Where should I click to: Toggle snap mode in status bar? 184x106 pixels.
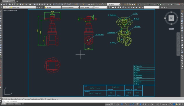[x=115, y=104]
